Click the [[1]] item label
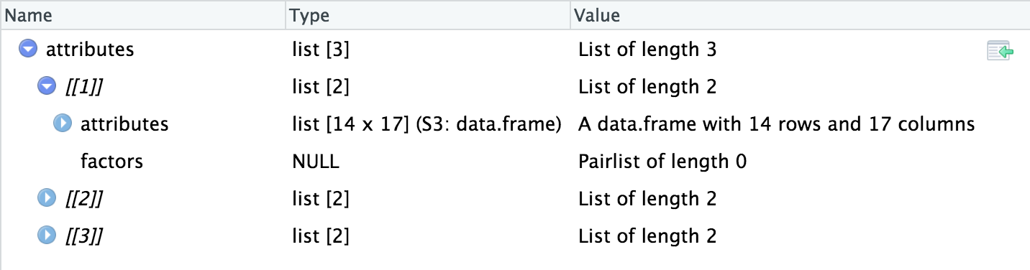This screenshot has height=270, width=1030. click(82, 88)
